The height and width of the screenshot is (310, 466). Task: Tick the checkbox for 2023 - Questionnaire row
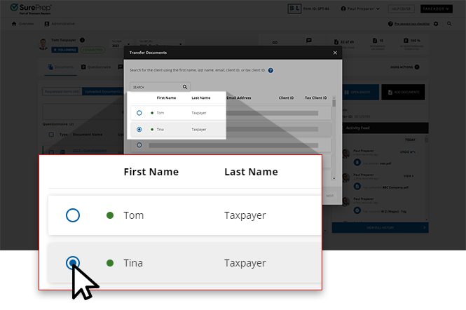pos(51,152)
